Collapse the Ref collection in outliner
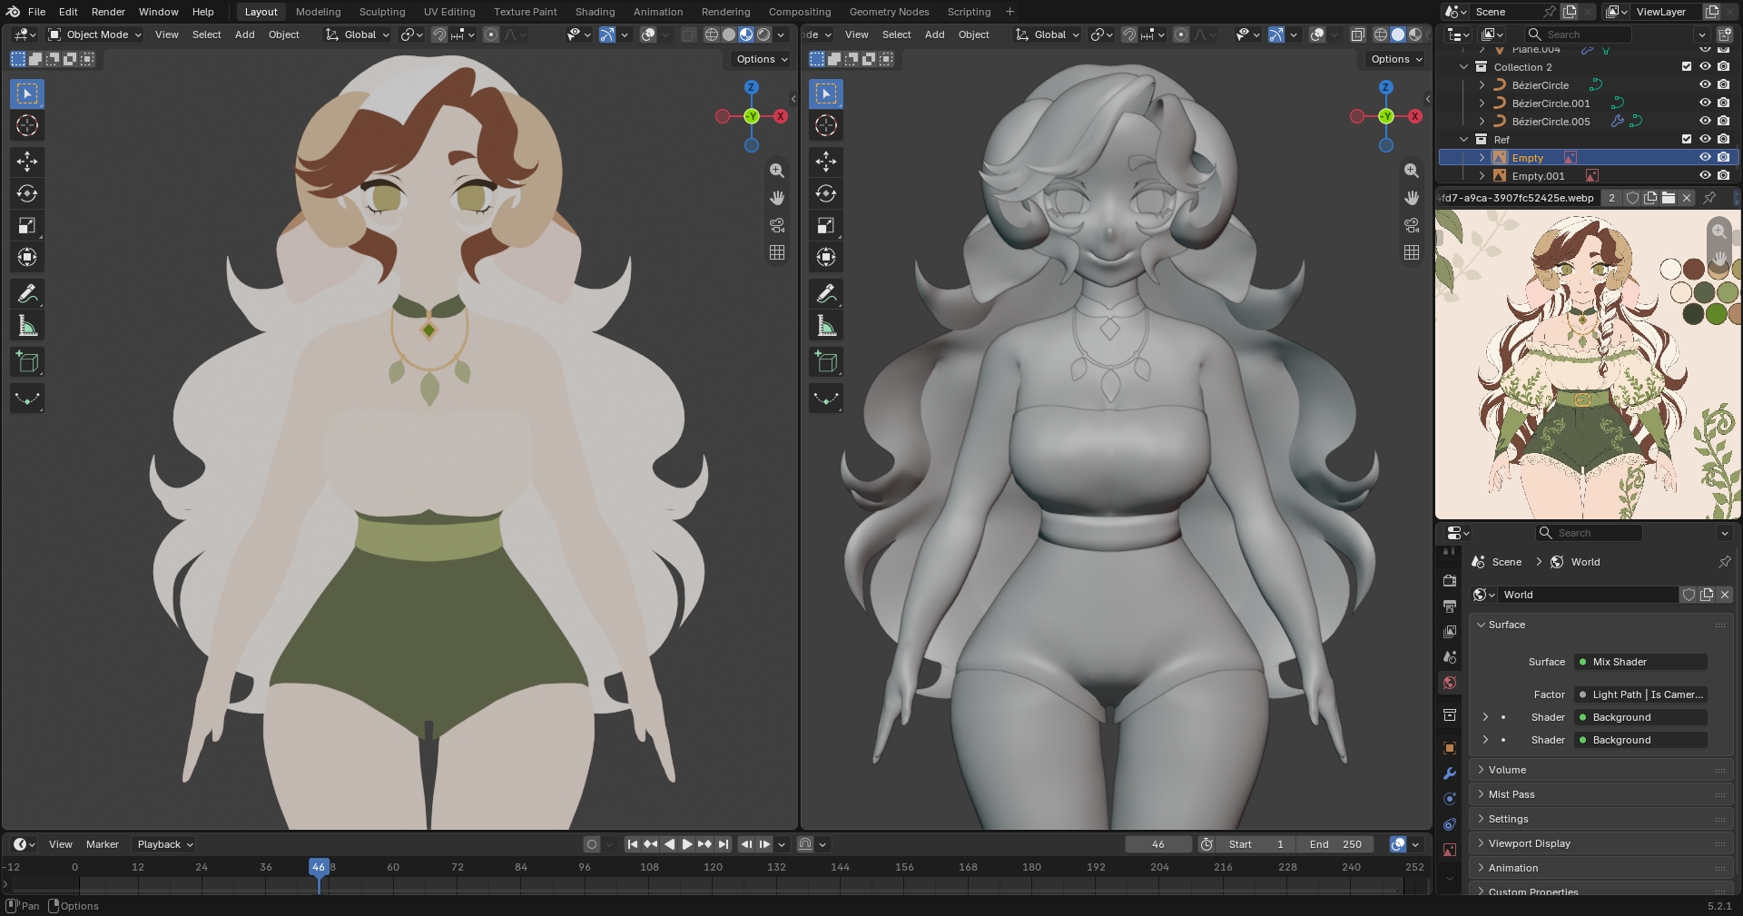Screen dimensions: 1743x916 (1463, 139)
